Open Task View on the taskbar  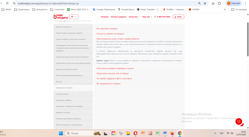coord(106,133)
